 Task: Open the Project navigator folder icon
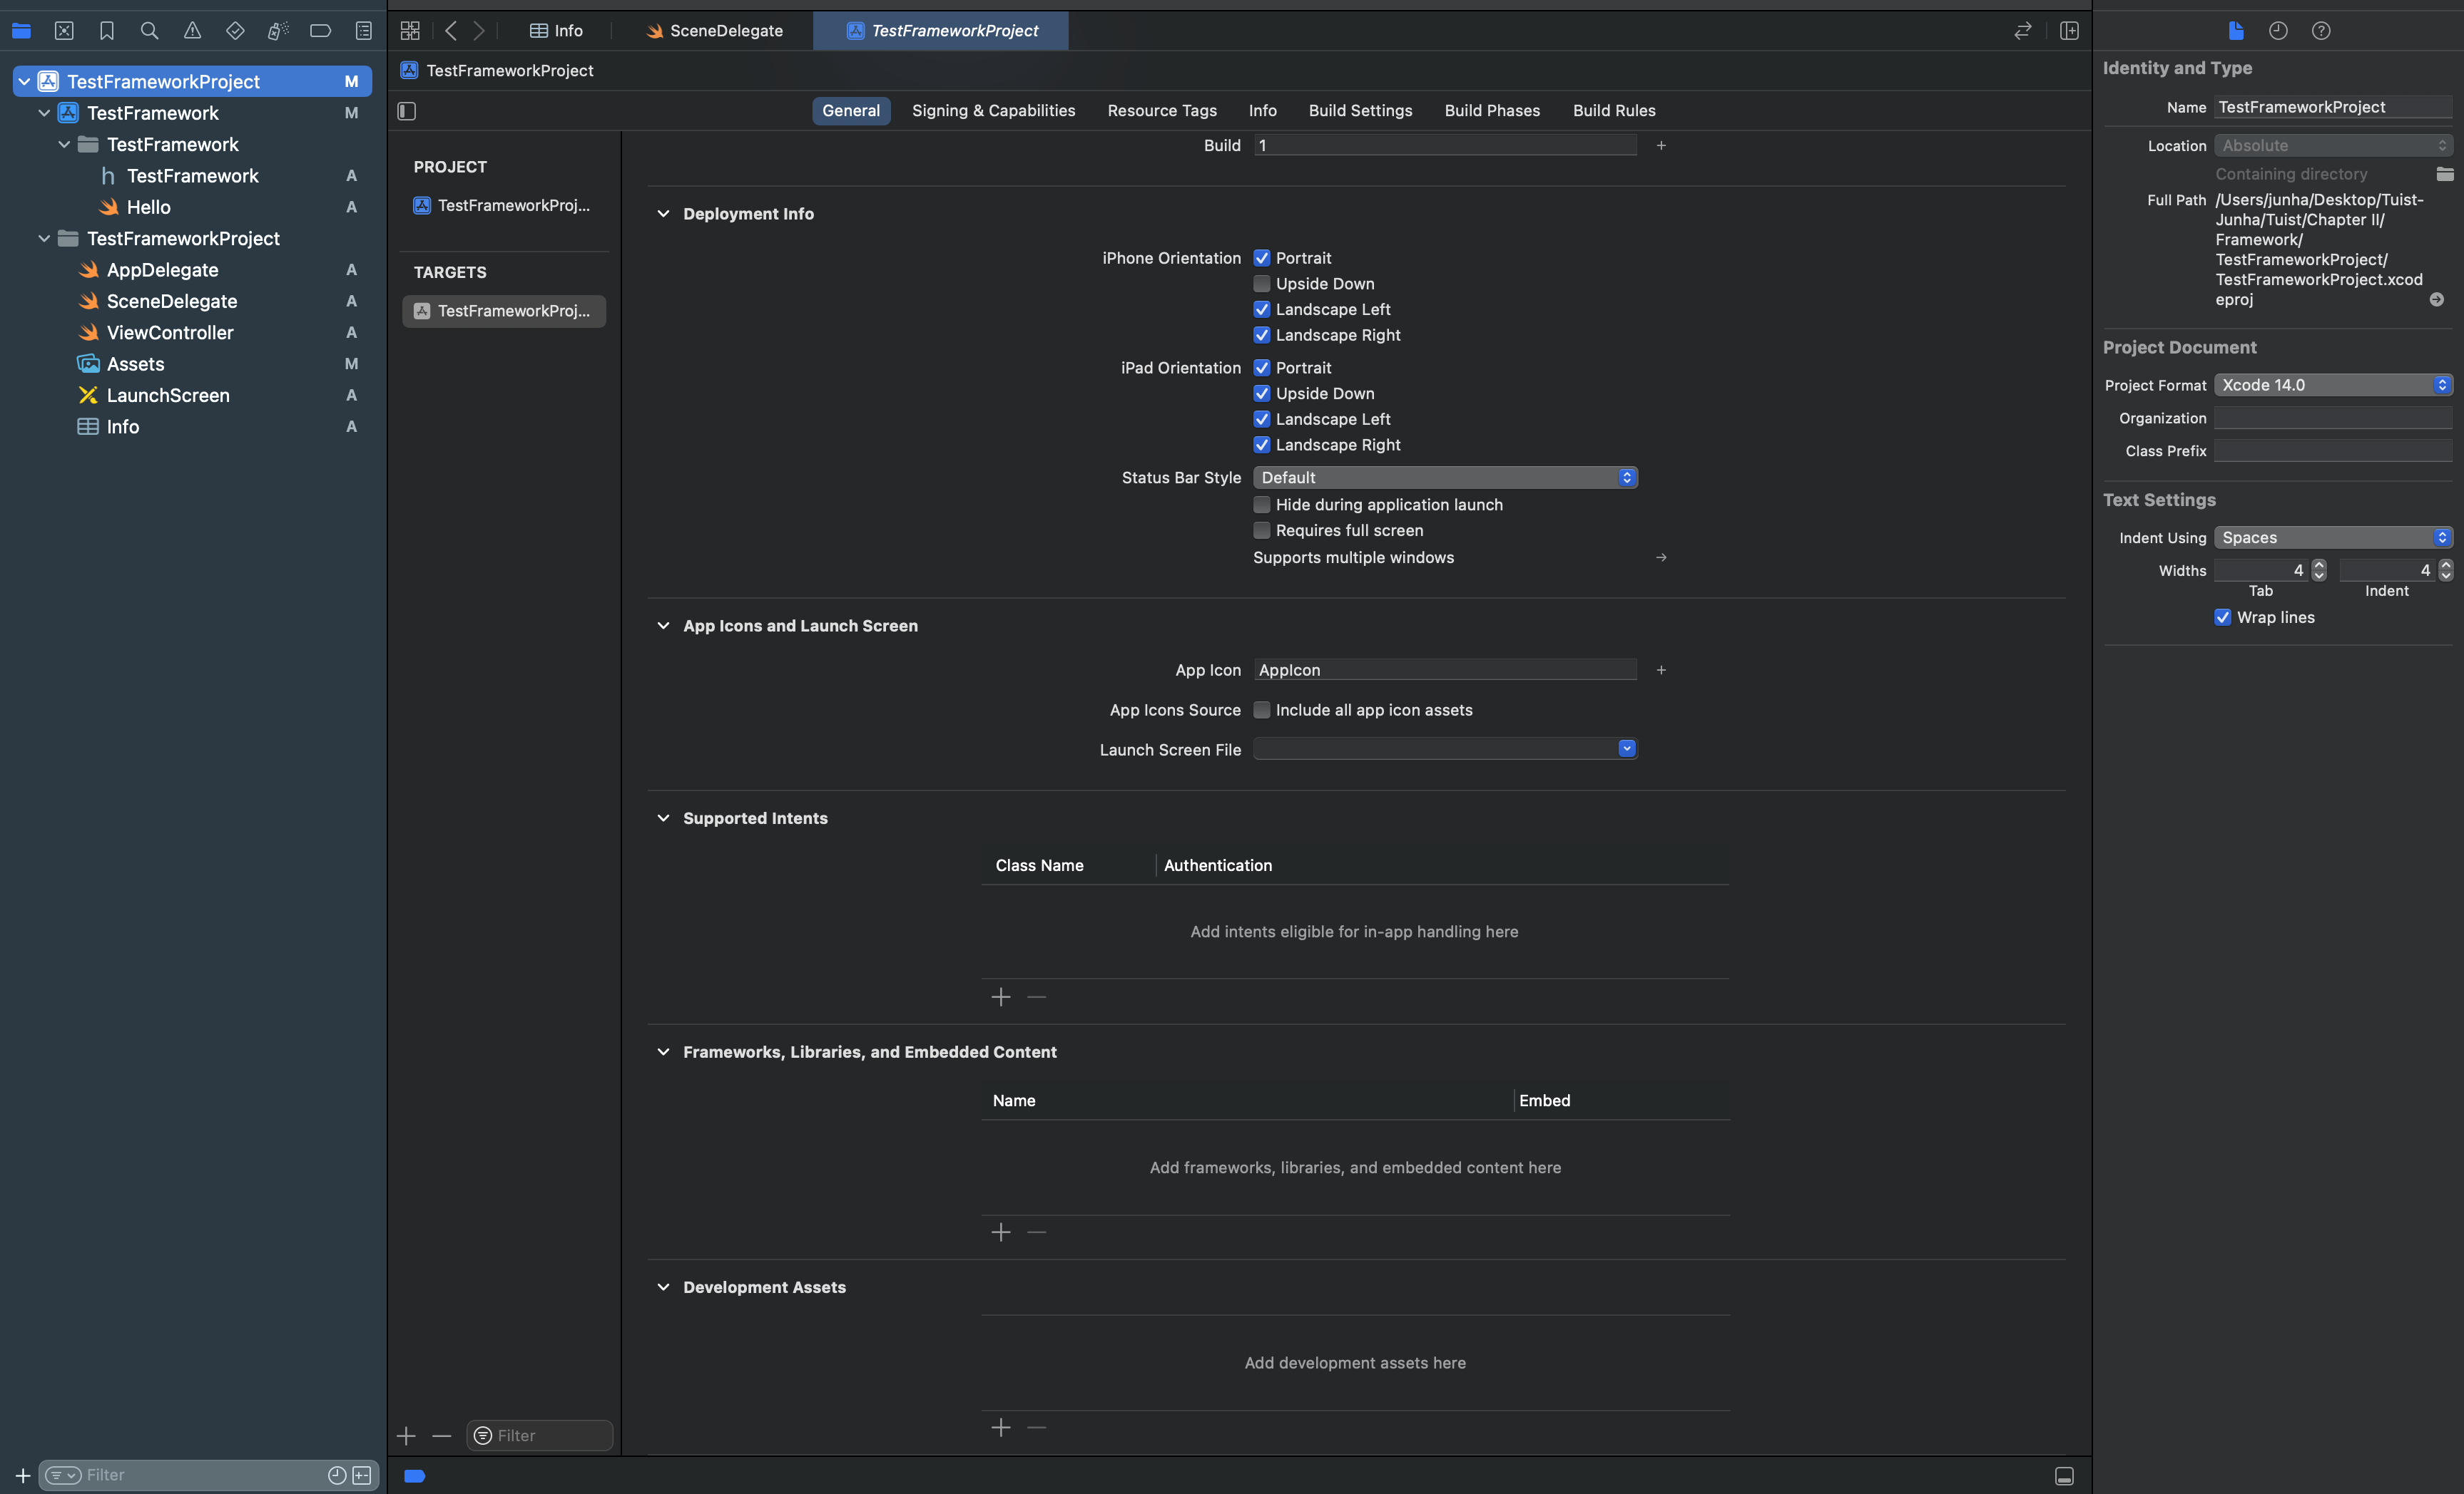(x=21, y=31)
